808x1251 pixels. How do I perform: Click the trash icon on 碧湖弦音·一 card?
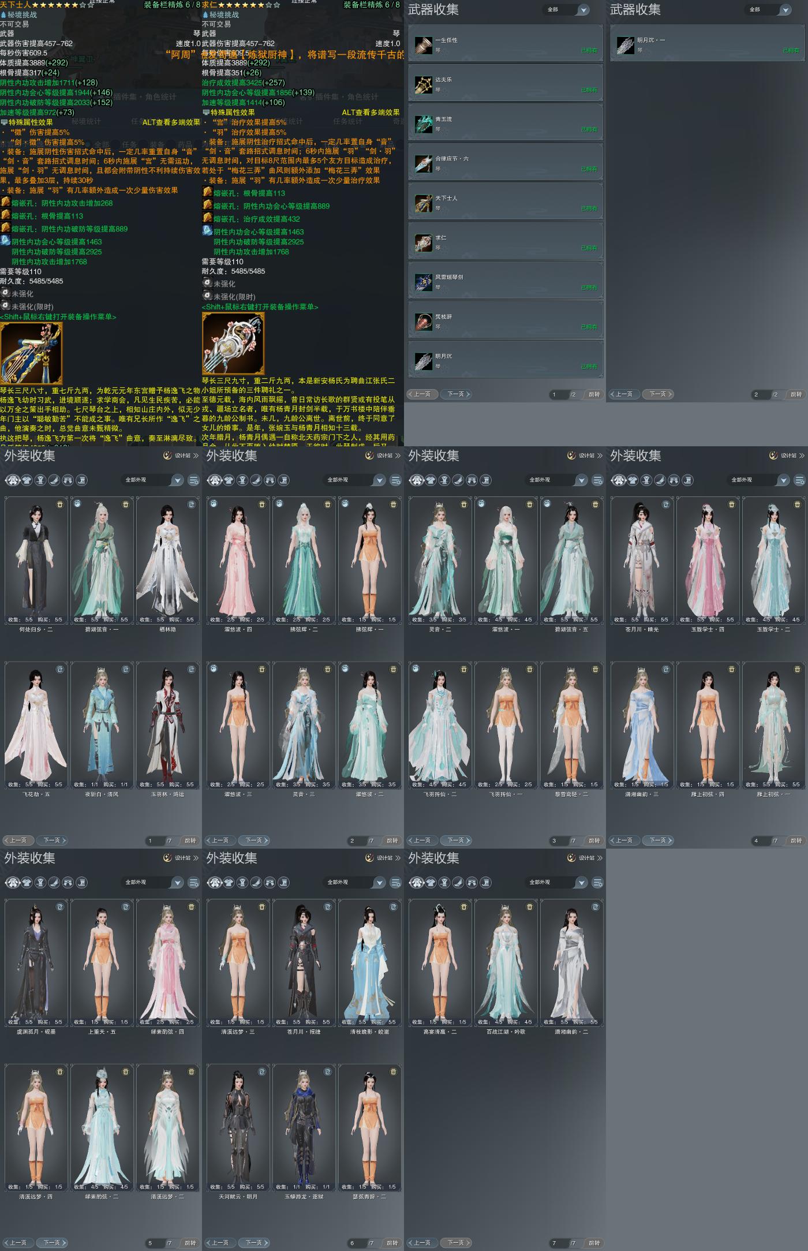coord(126,505)
